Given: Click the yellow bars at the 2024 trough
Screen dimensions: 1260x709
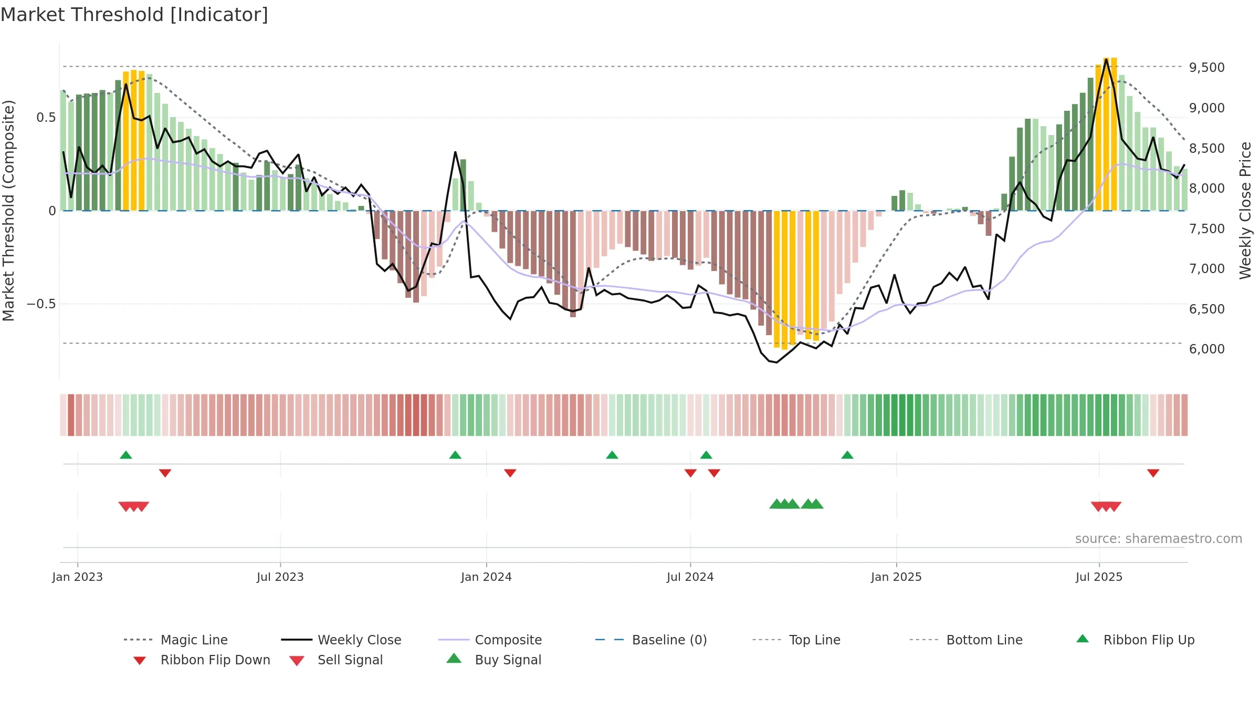Looking at the screenshot, I should point(796,280).
